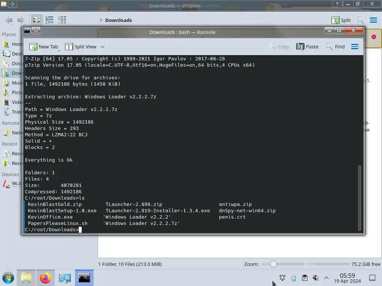
Task: Toggle Konsole keep-on-all-desktops pin icon
Action: coord(36,31)
